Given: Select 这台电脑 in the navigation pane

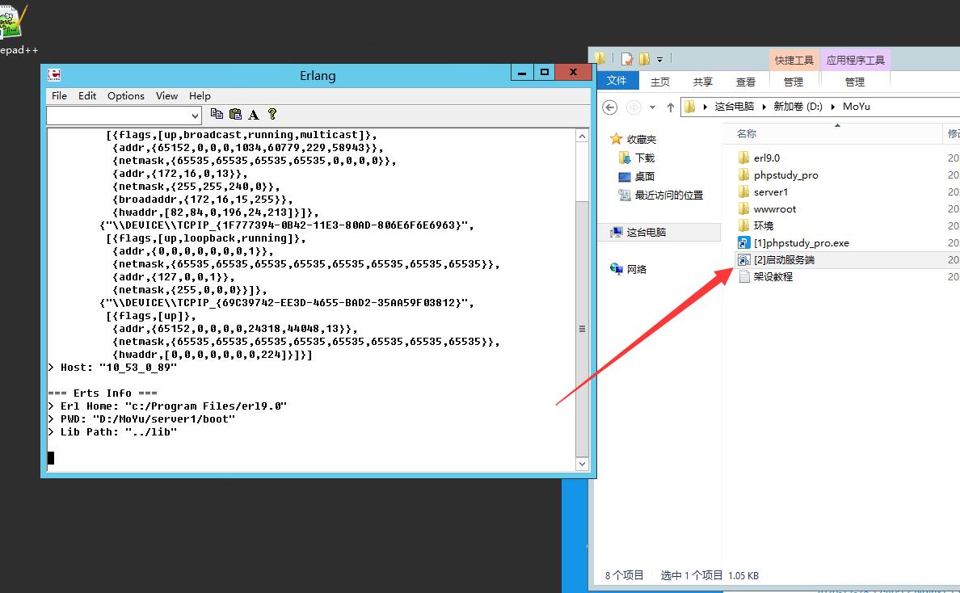Looking at the screenshot, I should tap(646, 232).
